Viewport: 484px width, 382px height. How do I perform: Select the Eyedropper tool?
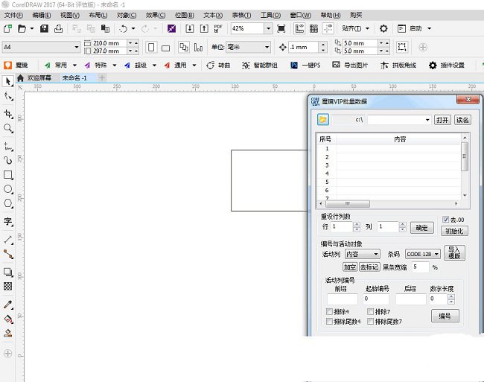(8, 305)
